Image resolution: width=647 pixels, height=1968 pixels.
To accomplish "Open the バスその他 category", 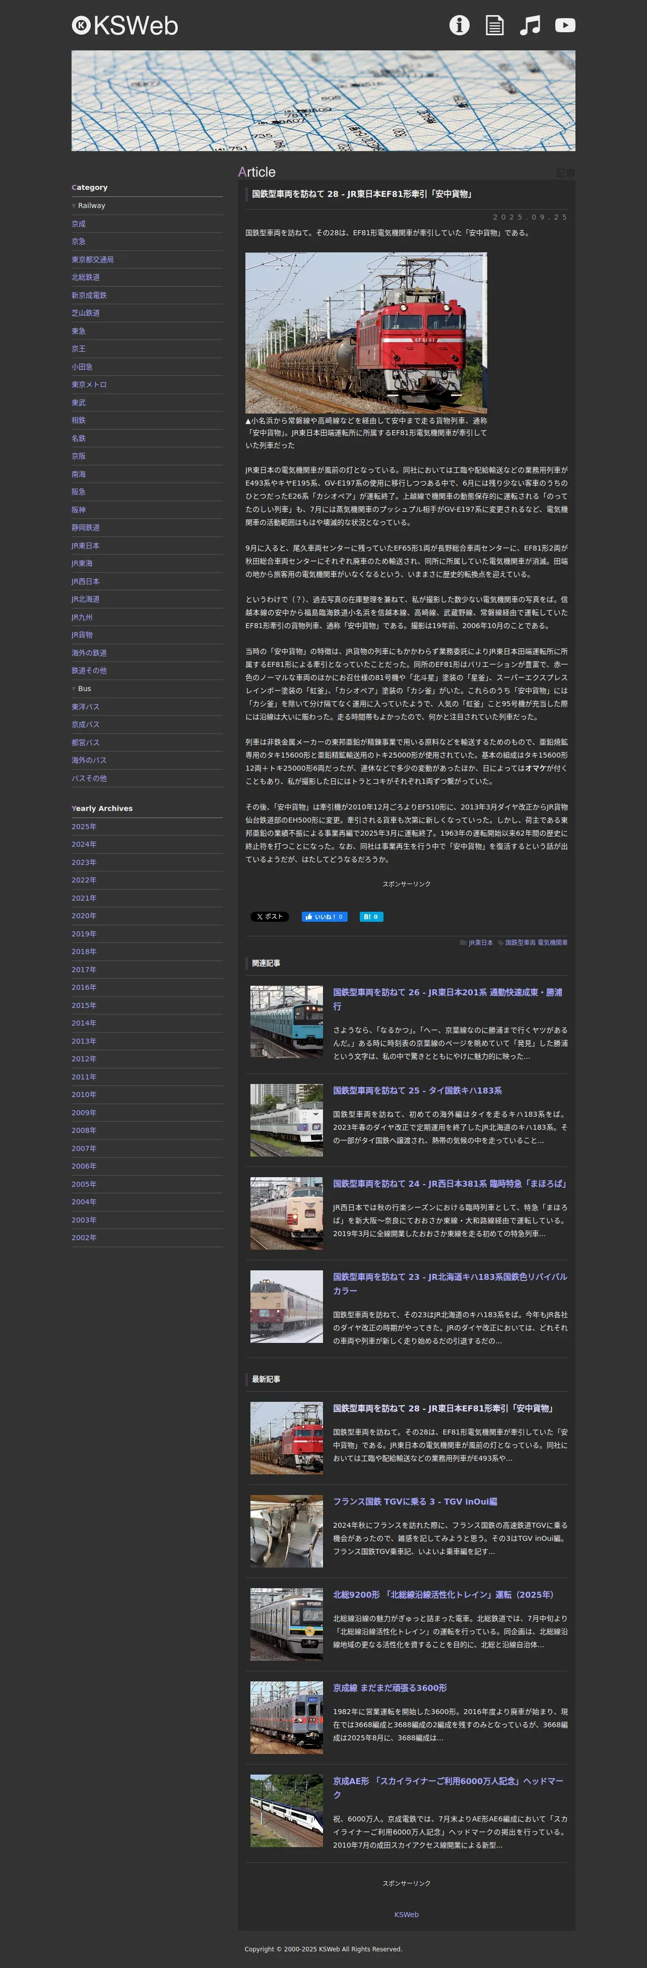I will tap(89, 779).
